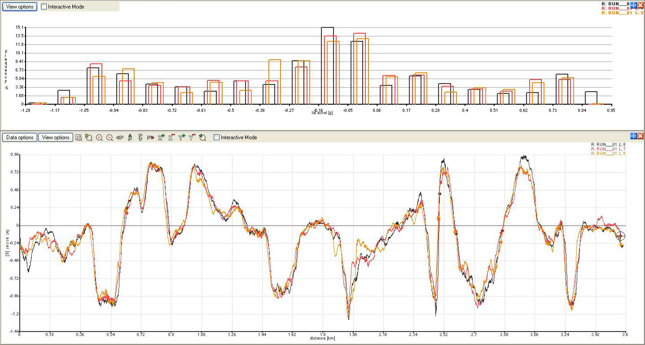Image resolution: width=645 pixels, height=345 pixels.
Task: Shrink the Y axis with Y- icon
Action: 192,137
